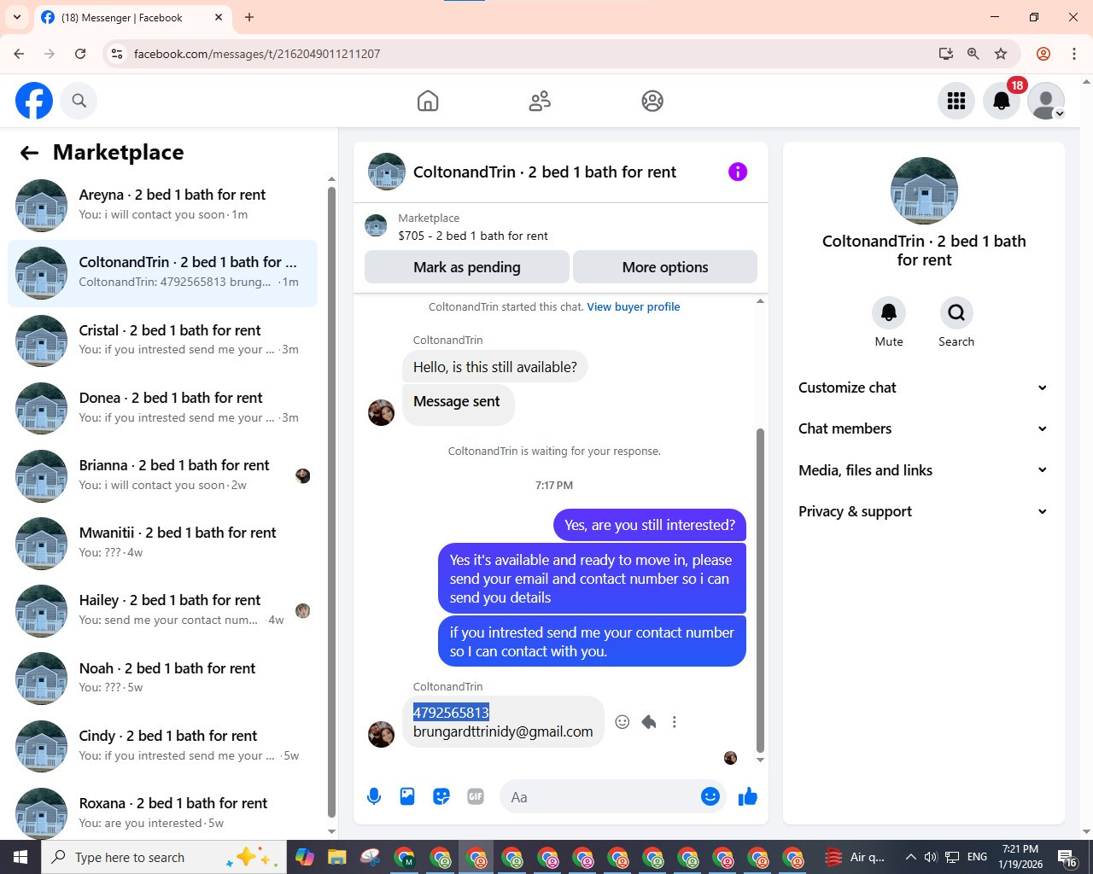Screen dimensions: 1093x874
Task: Open More options for the listing
Action: [665, 267]
